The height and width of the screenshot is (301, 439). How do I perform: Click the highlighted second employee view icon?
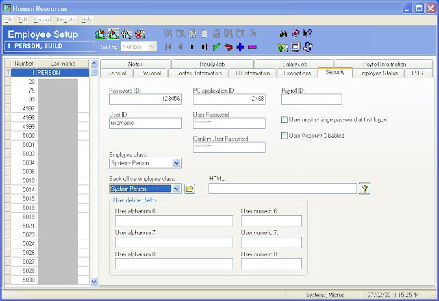[x=113, y=34]
